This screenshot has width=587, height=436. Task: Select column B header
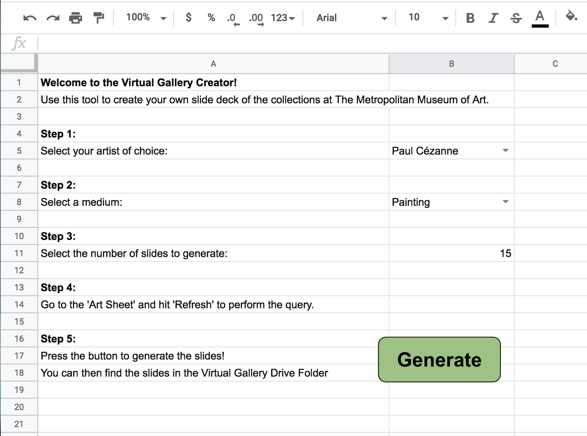(x=452, y=64)
